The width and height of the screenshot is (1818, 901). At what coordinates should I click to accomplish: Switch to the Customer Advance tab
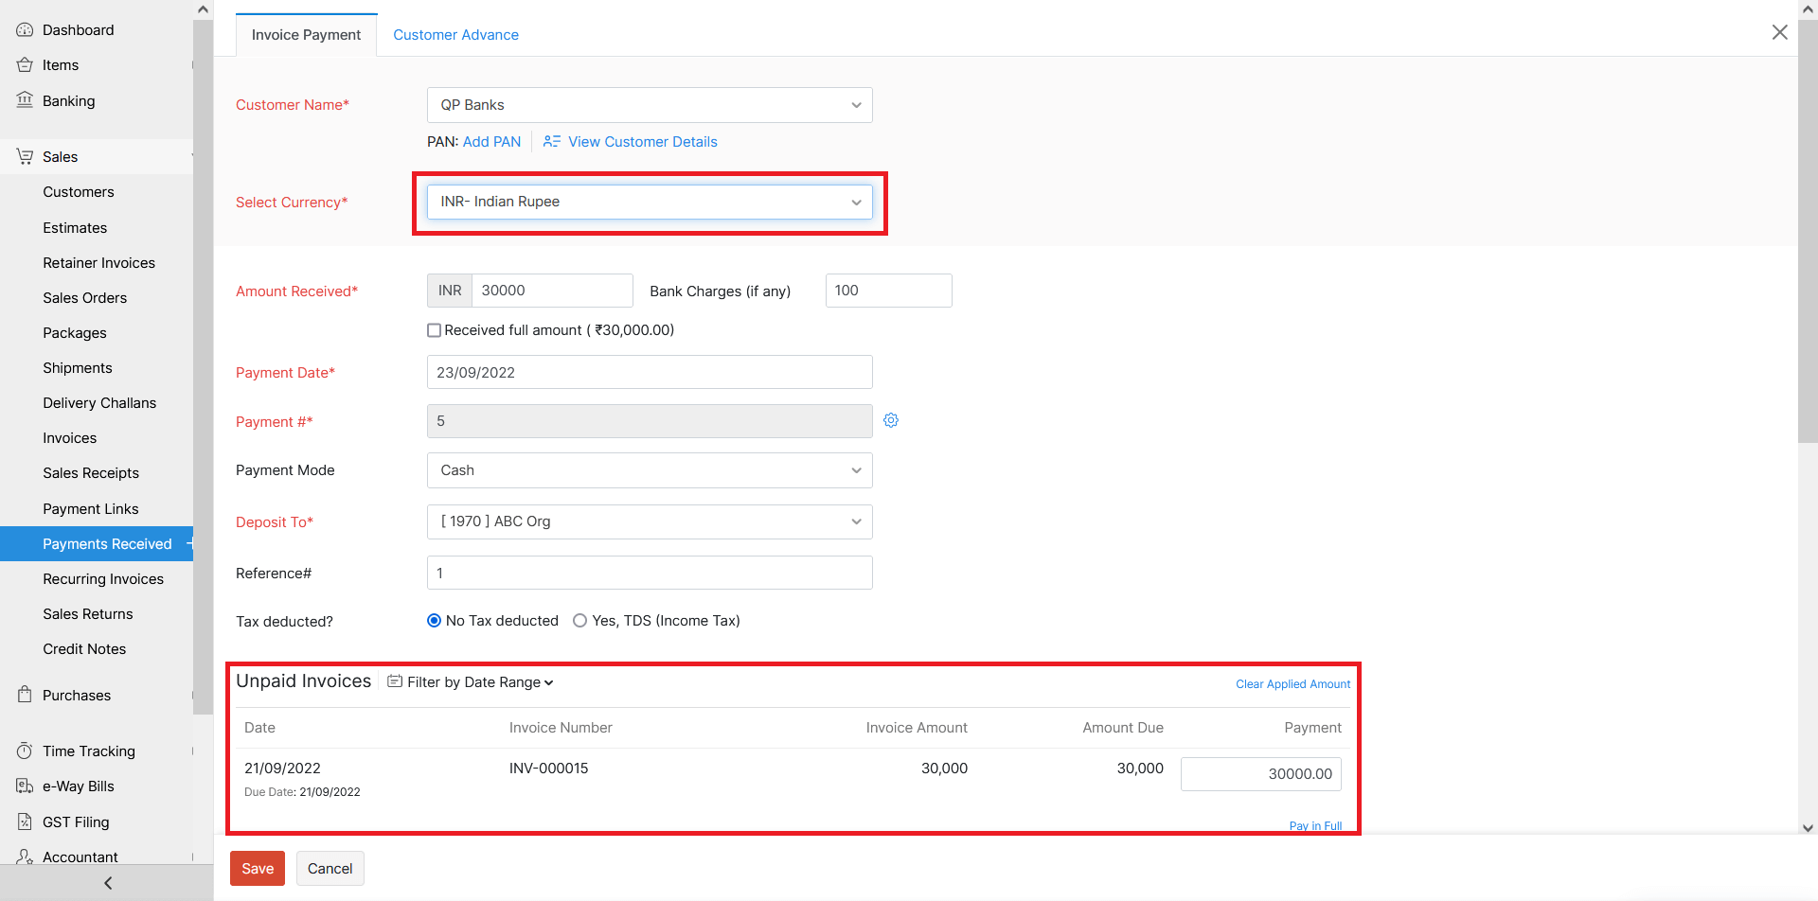pos(455,34)
